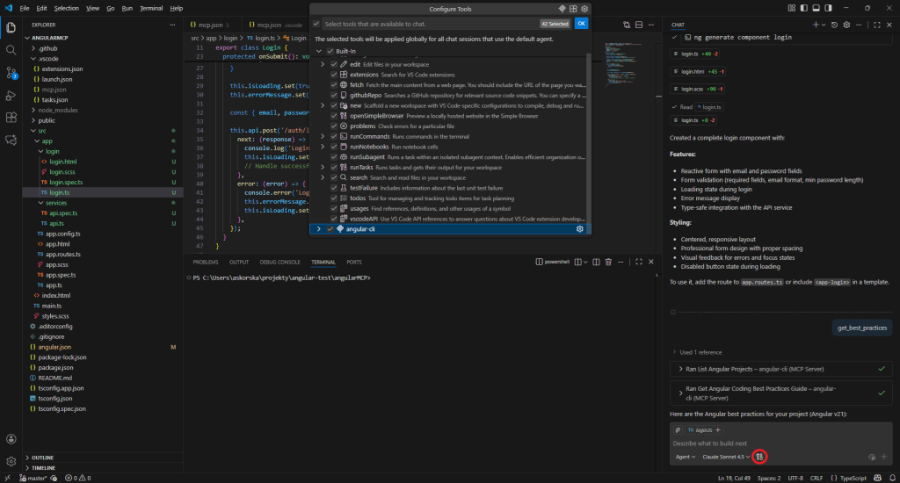
Task: Switch to the PROBLEMS panel tab
Action: tap(206, 263)
